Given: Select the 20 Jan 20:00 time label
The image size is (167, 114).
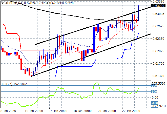Looking at the screenshot, I should (107, 111).
